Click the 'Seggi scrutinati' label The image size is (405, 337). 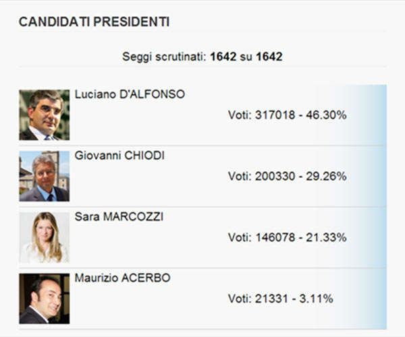pos(164,57)
